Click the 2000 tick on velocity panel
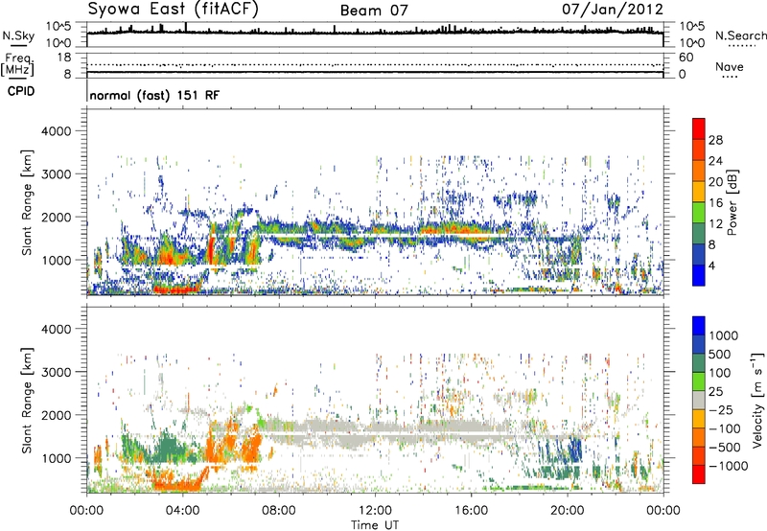 [x=56, y=415]
